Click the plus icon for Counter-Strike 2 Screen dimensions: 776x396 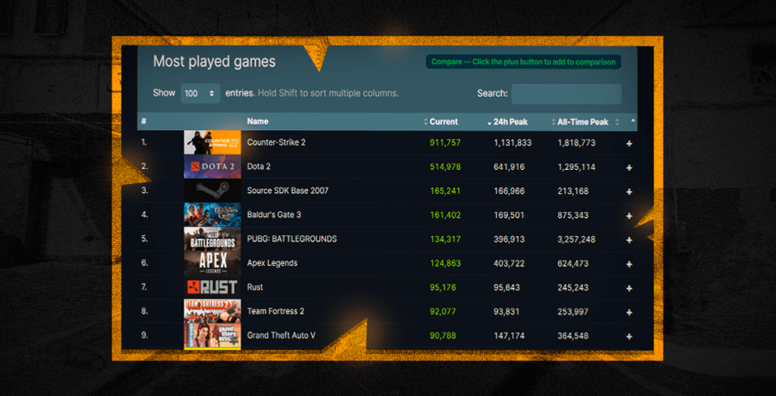(x=629, y=144)
